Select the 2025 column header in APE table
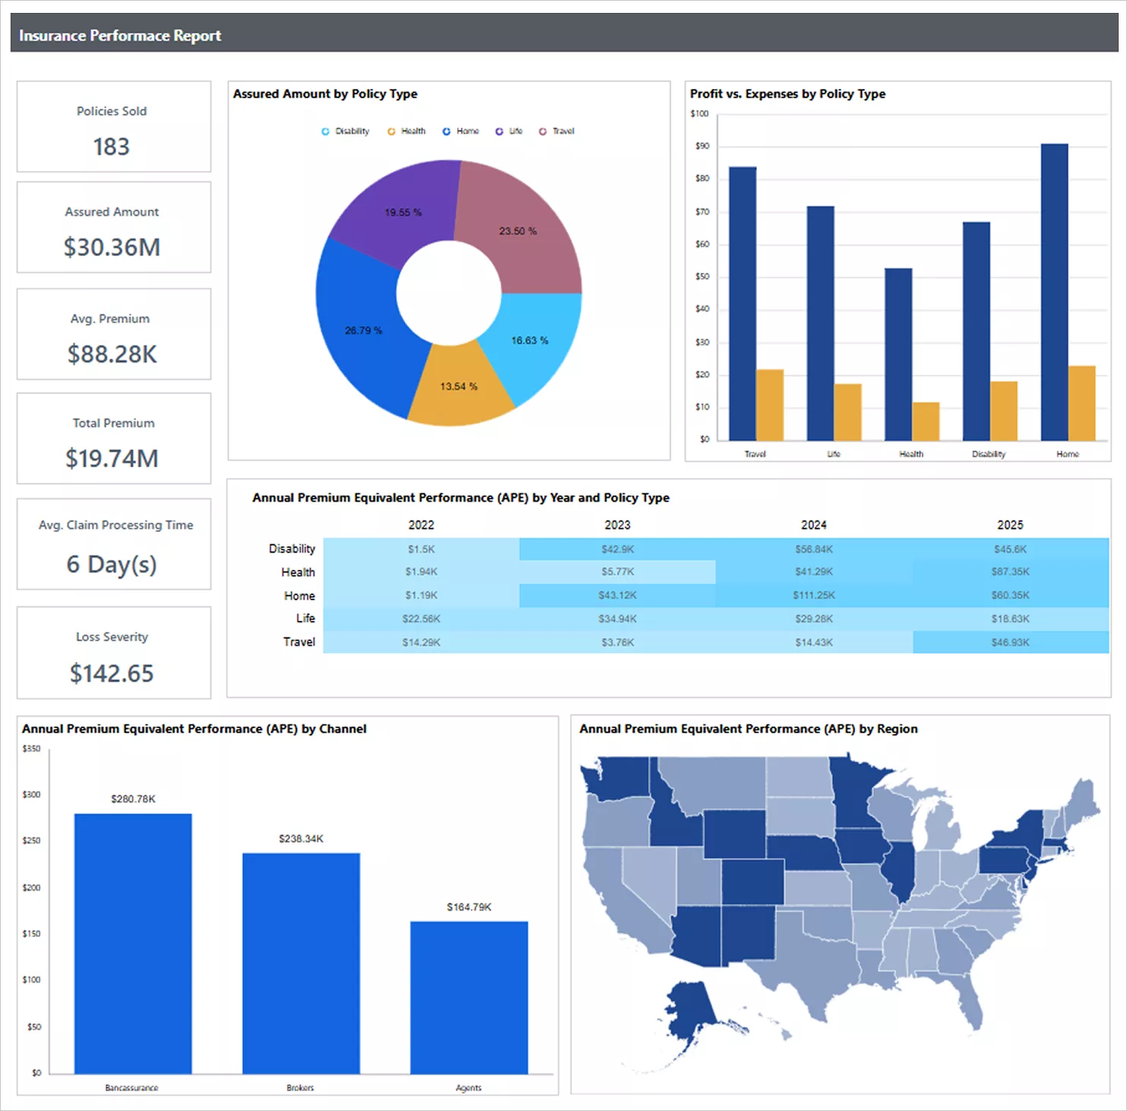This screenshot has height=1111, width=1127. (1009, 524)
